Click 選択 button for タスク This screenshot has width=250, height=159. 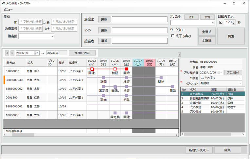point(104,30)
